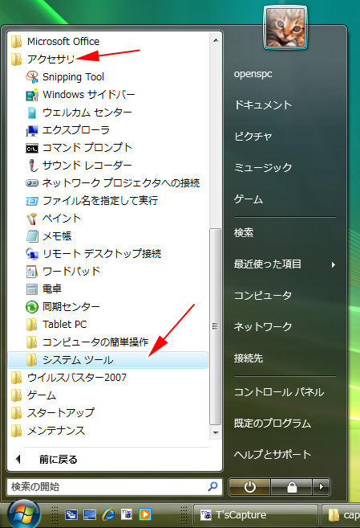Click the power button icon
The height and width of the screenshot is (528, 360).
[249, 487]
